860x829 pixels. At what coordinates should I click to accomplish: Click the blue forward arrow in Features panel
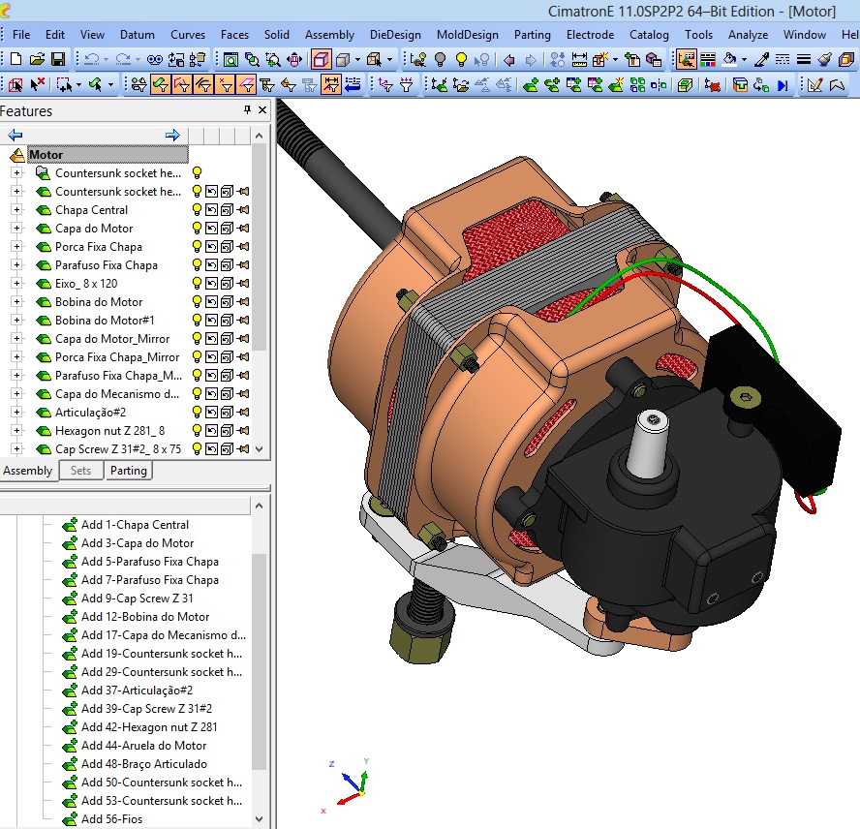[x=172, y=135]
